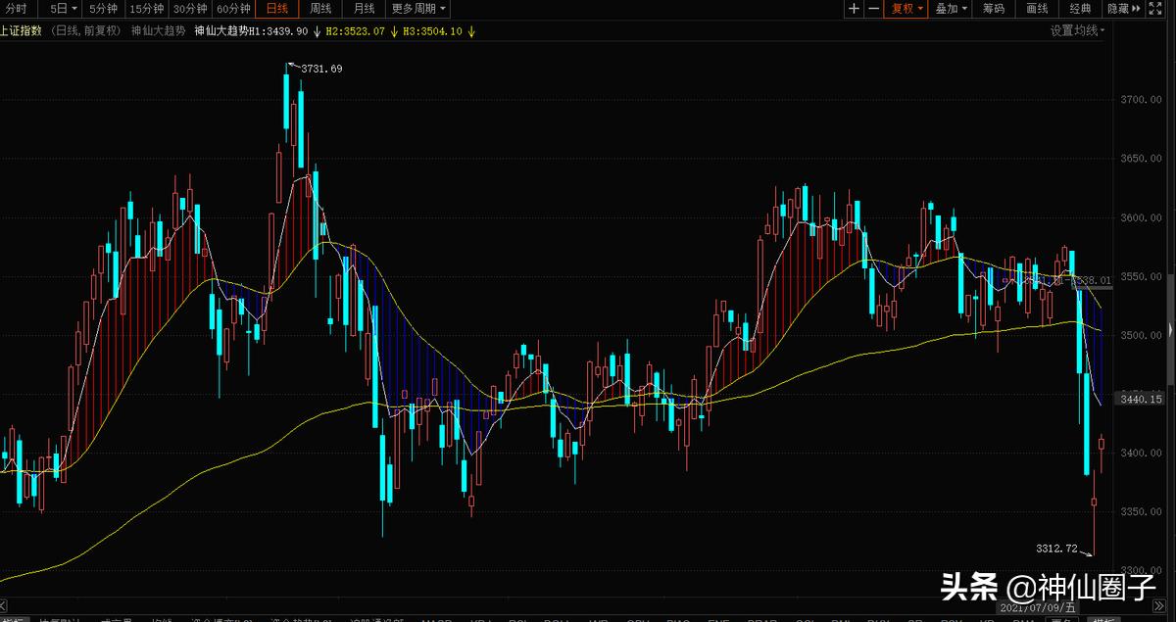Toggle the 周线 weekly chart period

click(320, 9)
